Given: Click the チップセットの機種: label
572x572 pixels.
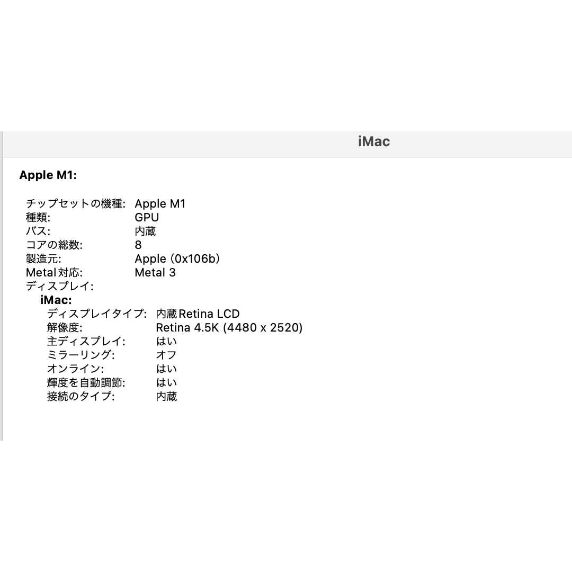Looking at the screenshot, I should click(x=76, y=203).
